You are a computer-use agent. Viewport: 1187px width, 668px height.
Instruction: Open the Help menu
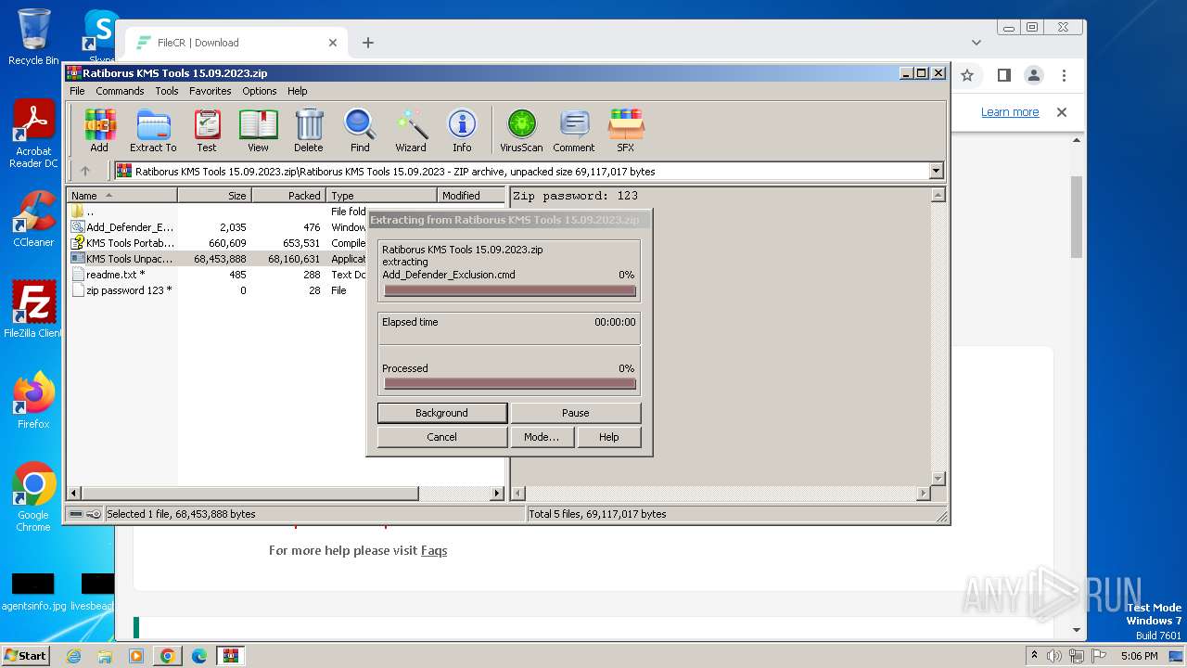(x=297, y=91)
